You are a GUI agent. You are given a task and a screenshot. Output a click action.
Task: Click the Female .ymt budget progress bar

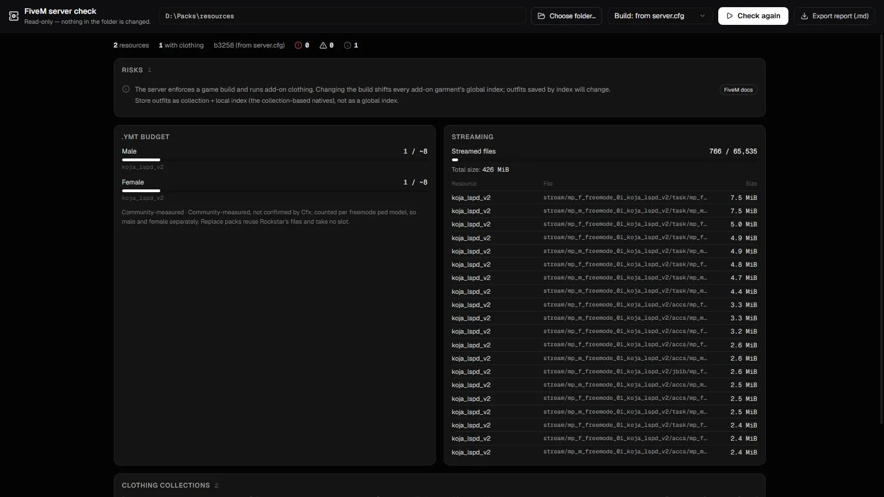(275, 191)
